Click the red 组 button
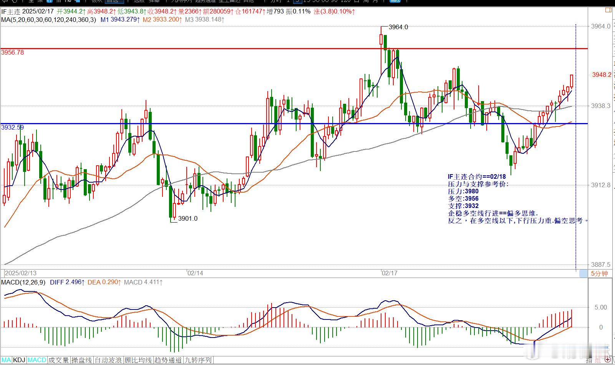 598,360
